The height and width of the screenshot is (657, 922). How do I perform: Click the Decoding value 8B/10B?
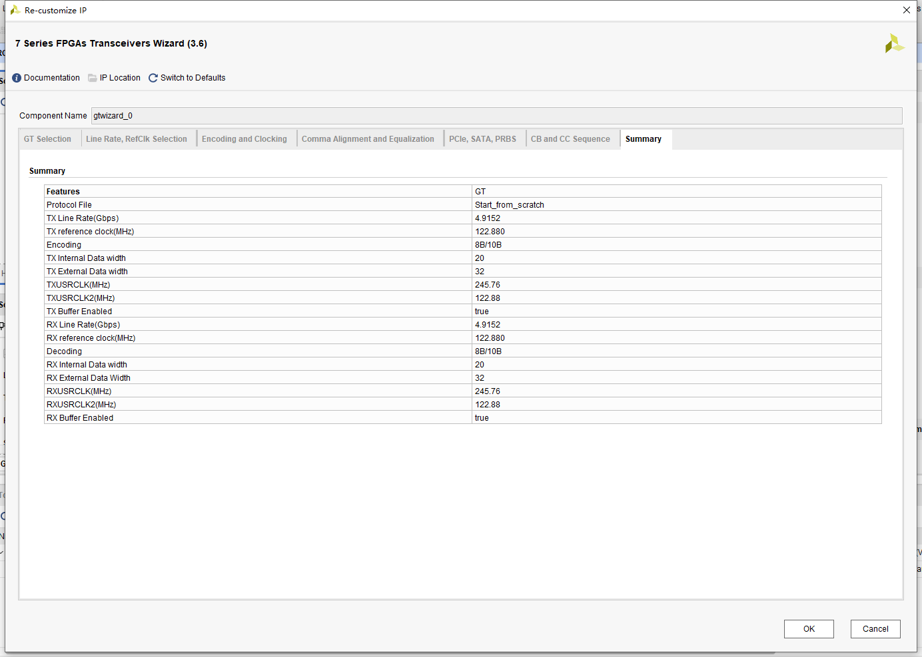488,351
